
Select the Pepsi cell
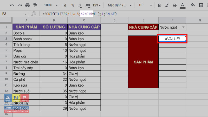point(26,50)
